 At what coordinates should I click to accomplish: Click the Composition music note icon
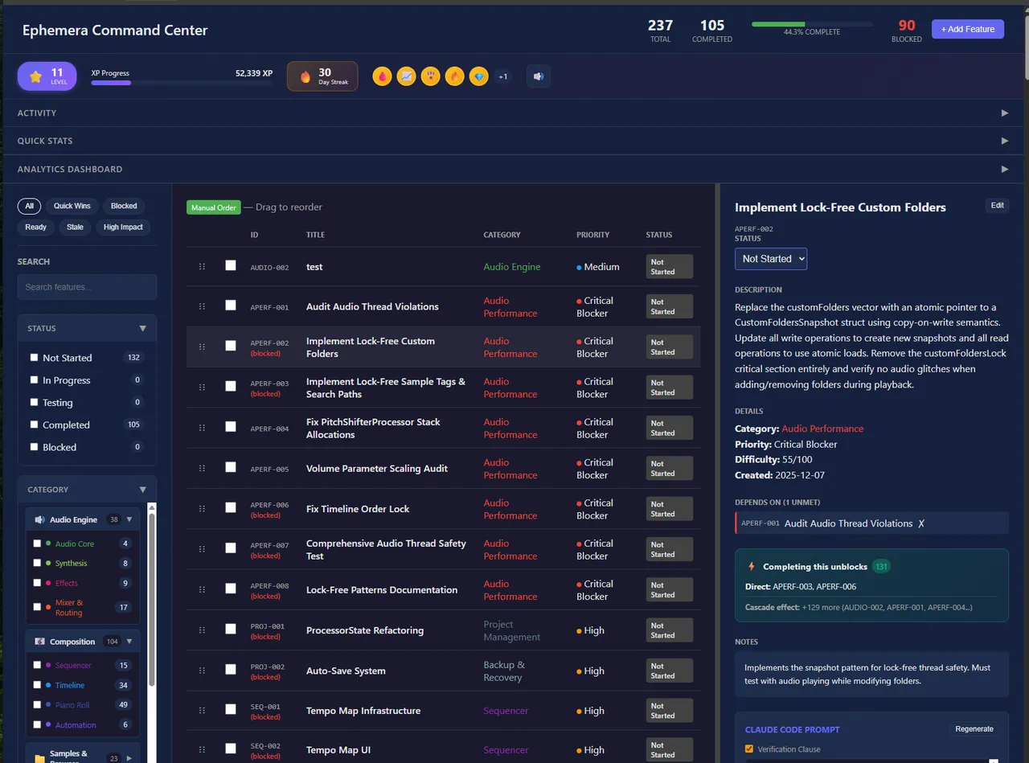tap(40, 642)
